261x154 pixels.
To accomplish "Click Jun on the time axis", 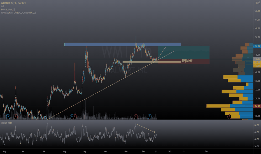I will (23, 151).
